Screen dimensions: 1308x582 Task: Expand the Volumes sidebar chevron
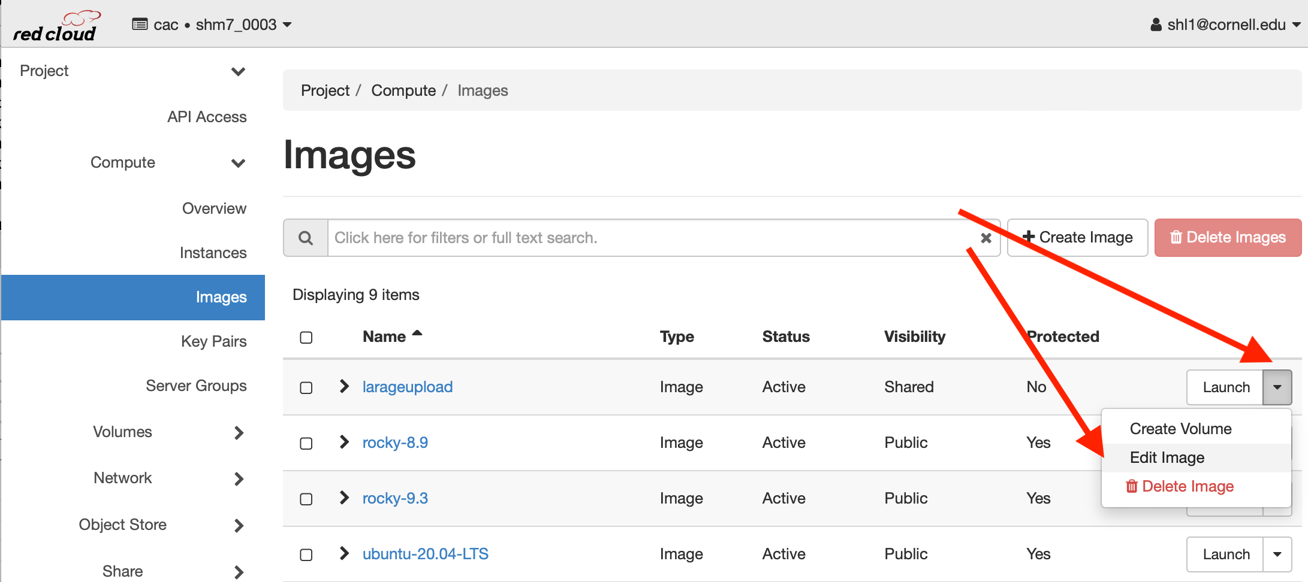[x=239, y=432]
